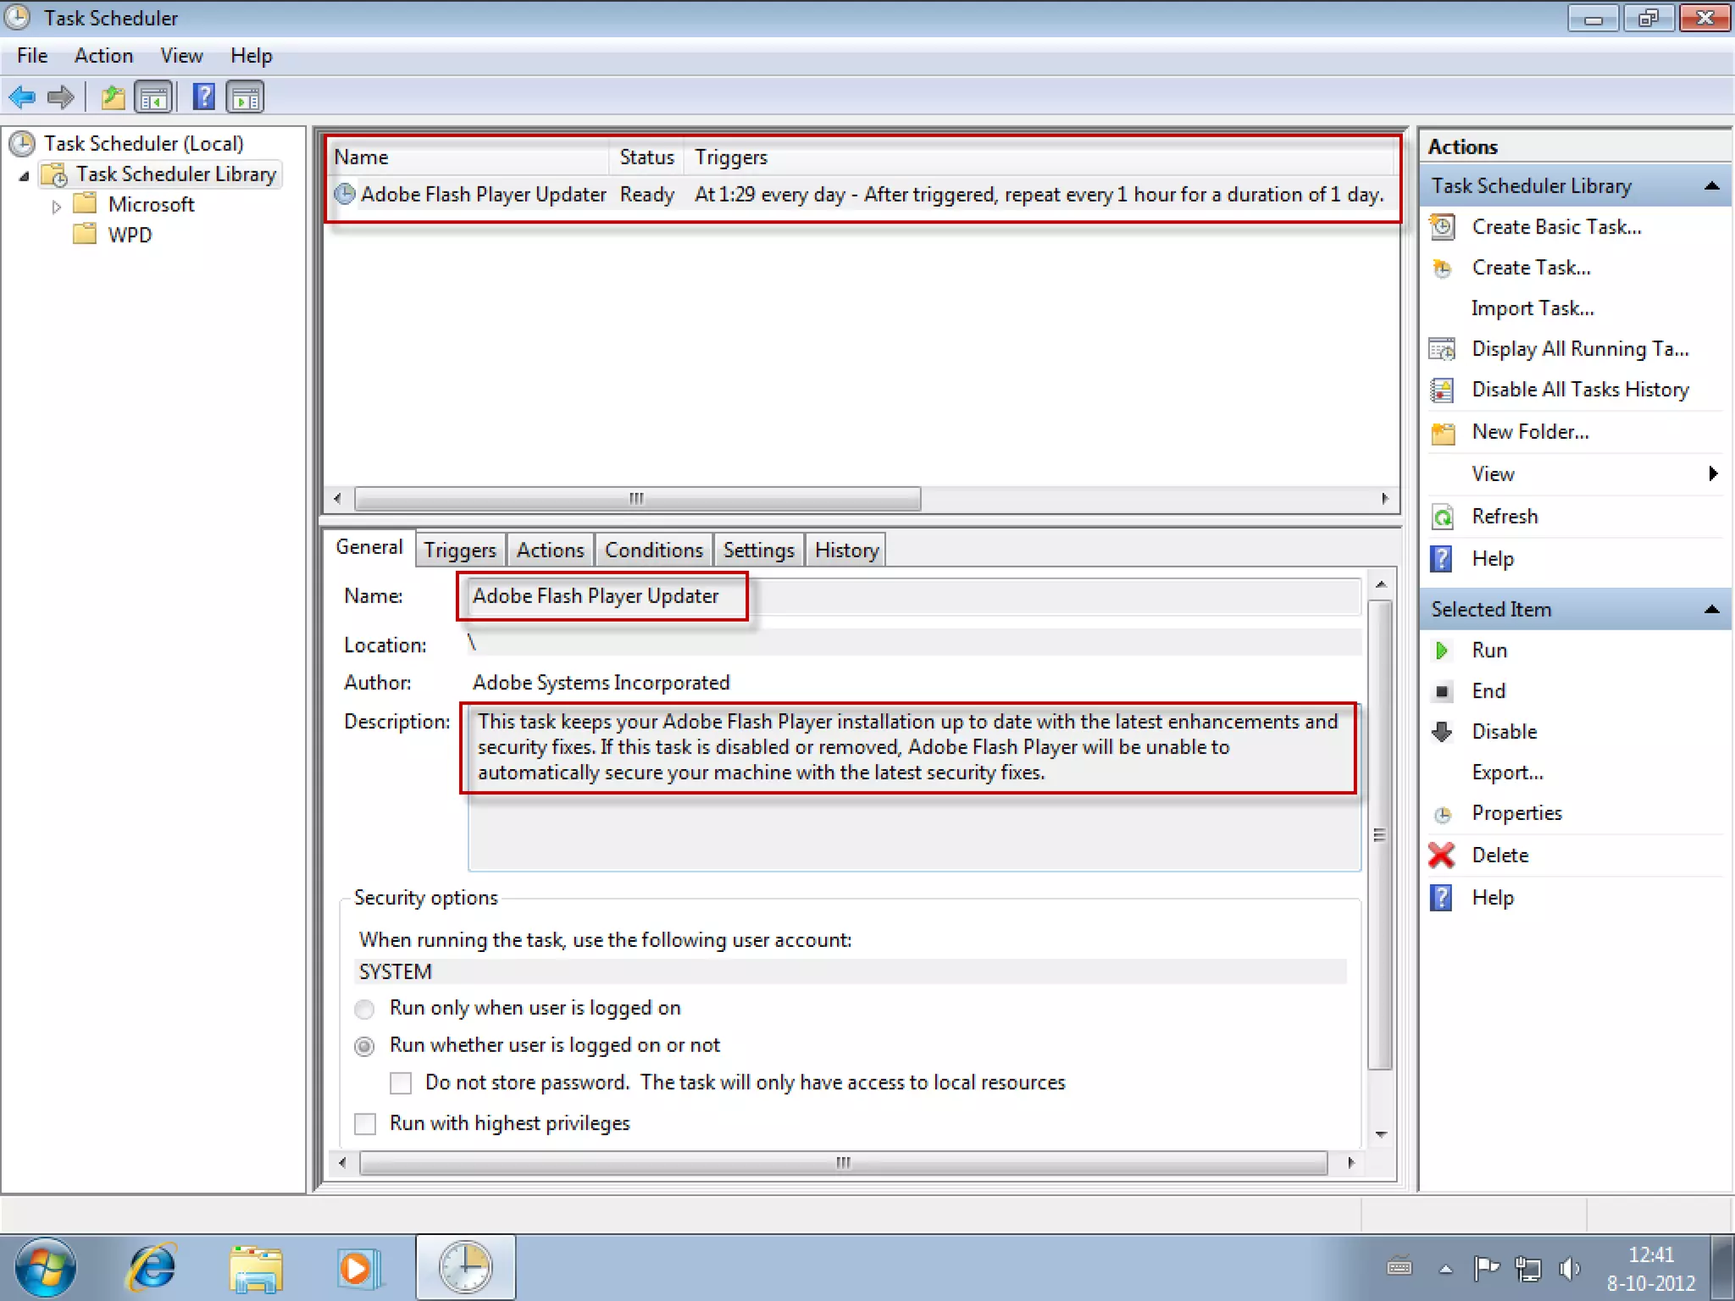
Task: Open the View menu in the menu bar
Action: pyautogui.click(x=181, y=56)
